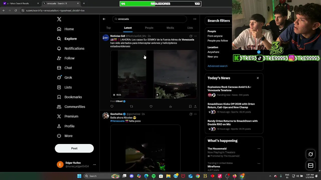Click the venezuela search field
This screenshot has height=180, width=321.
pos(150,19)
